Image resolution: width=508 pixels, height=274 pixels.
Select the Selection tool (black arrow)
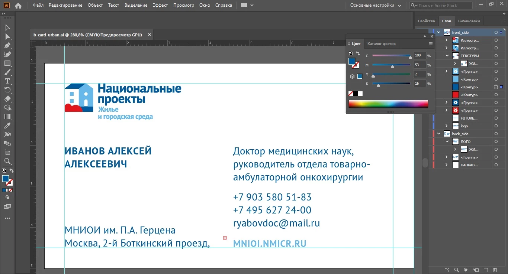(x=7, y=28)
